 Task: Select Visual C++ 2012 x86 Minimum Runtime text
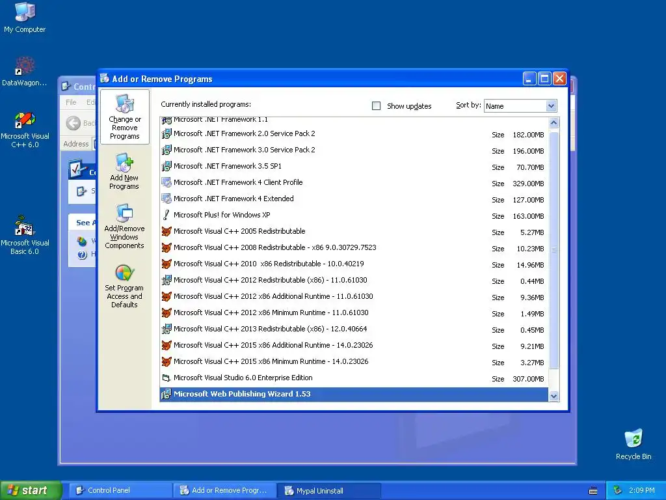(271, 312)
